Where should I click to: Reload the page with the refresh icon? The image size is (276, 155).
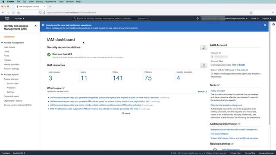[13, 12]
